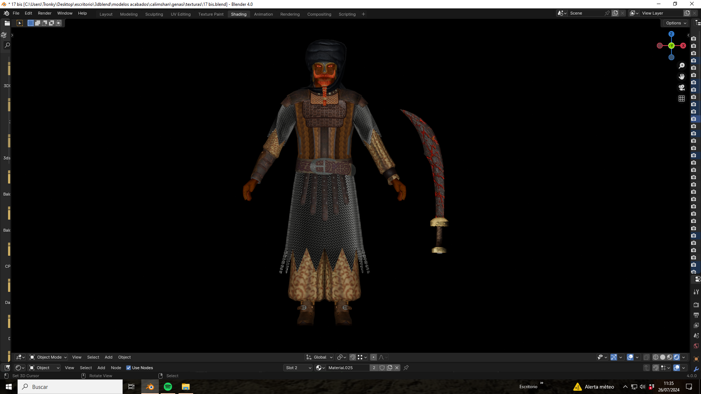701x394 pixels.
Task: Switch to orthographic grid view icon
Action: 682,98
